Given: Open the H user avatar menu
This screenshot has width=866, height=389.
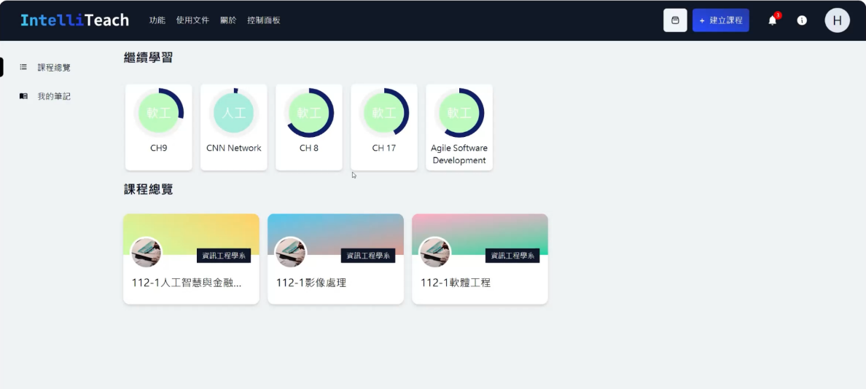Looking at the screenshot, I should [x=838, y=20].
